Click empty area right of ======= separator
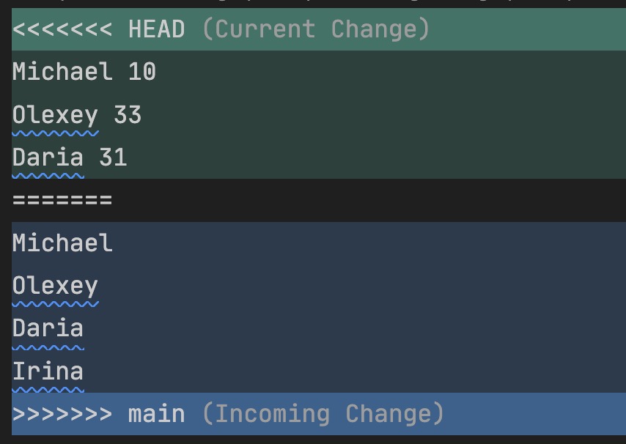The image size is (626, 444). [367, 200]
